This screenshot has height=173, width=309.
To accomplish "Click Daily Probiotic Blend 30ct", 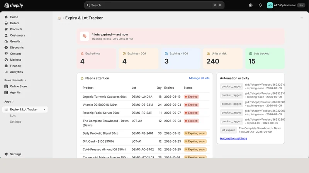I will click(100, 133).
